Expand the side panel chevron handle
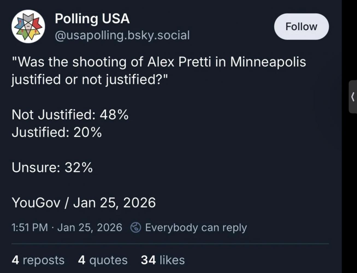 tap(353, 97)
